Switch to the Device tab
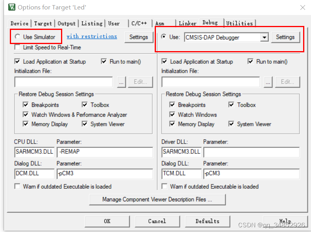 pos(19,23)
